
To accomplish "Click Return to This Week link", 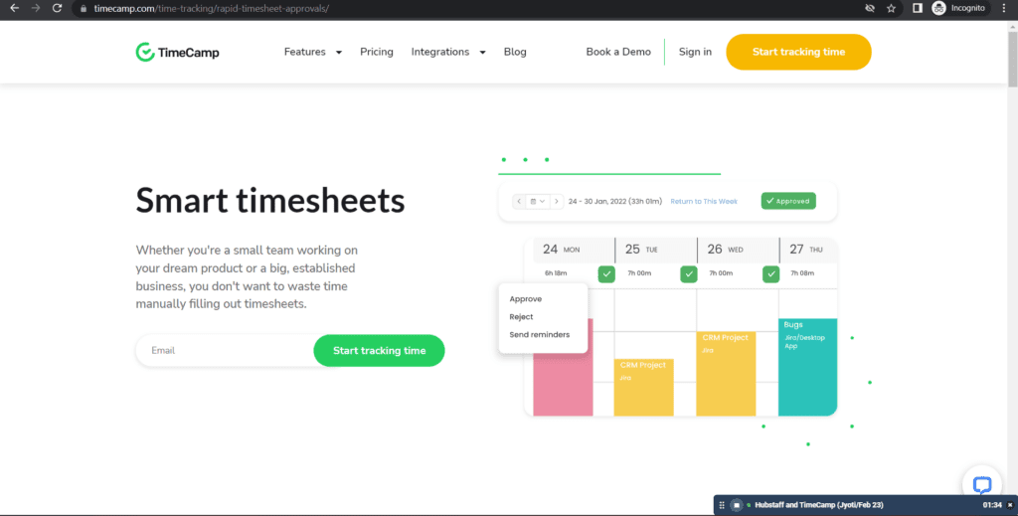I will click(704, 201).
